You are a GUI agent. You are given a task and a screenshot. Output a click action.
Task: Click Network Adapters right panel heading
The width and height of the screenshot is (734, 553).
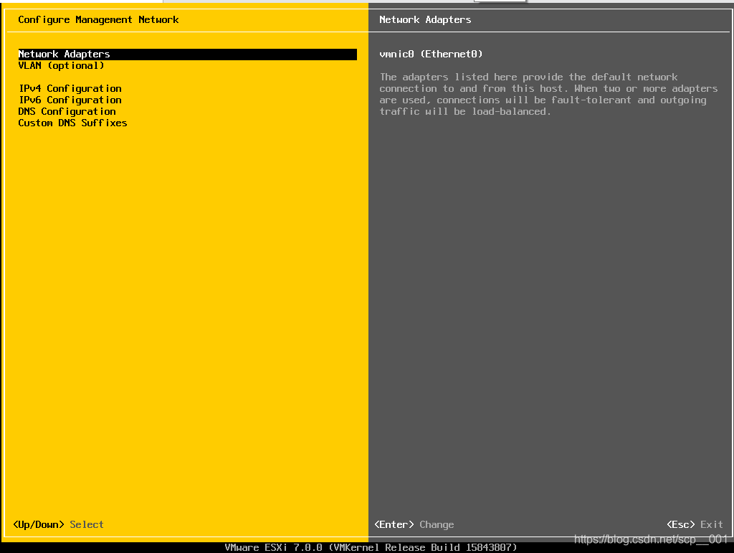[425, 19]
